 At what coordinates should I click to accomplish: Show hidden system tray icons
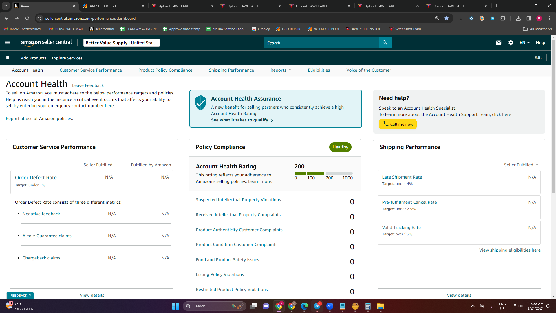tap(473, 306)
